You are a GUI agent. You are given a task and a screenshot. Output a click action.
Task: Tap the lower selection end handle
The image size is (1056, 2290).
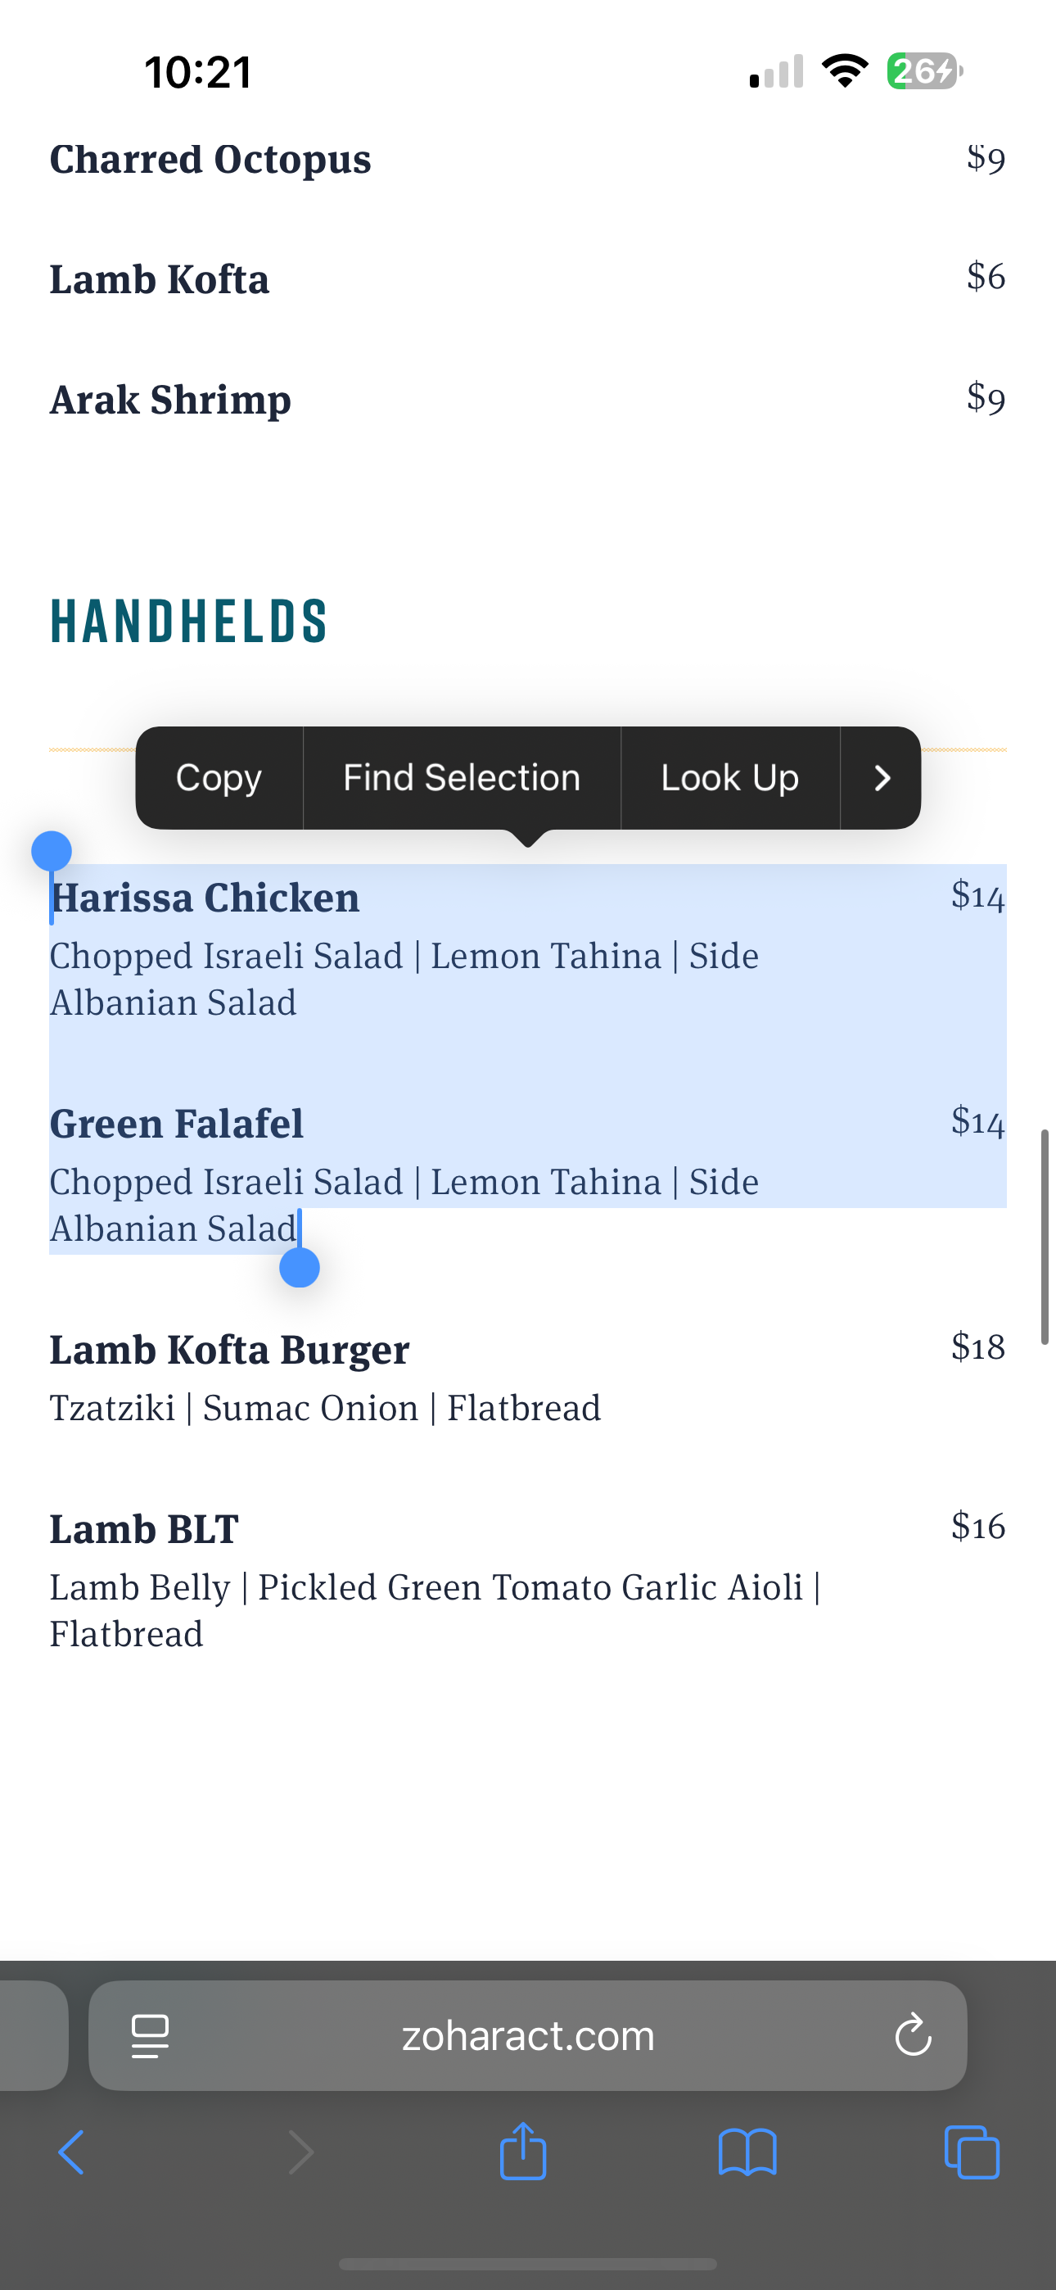pos(300,1267)
